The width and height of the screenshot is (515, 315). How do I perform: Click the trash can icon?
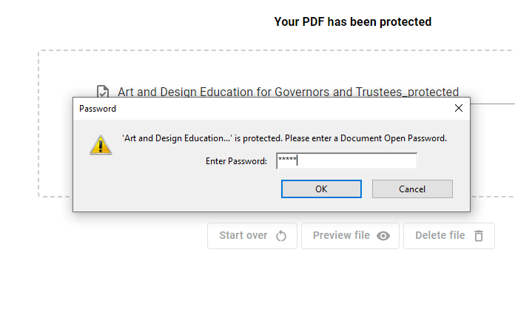[x=479, y=236]
